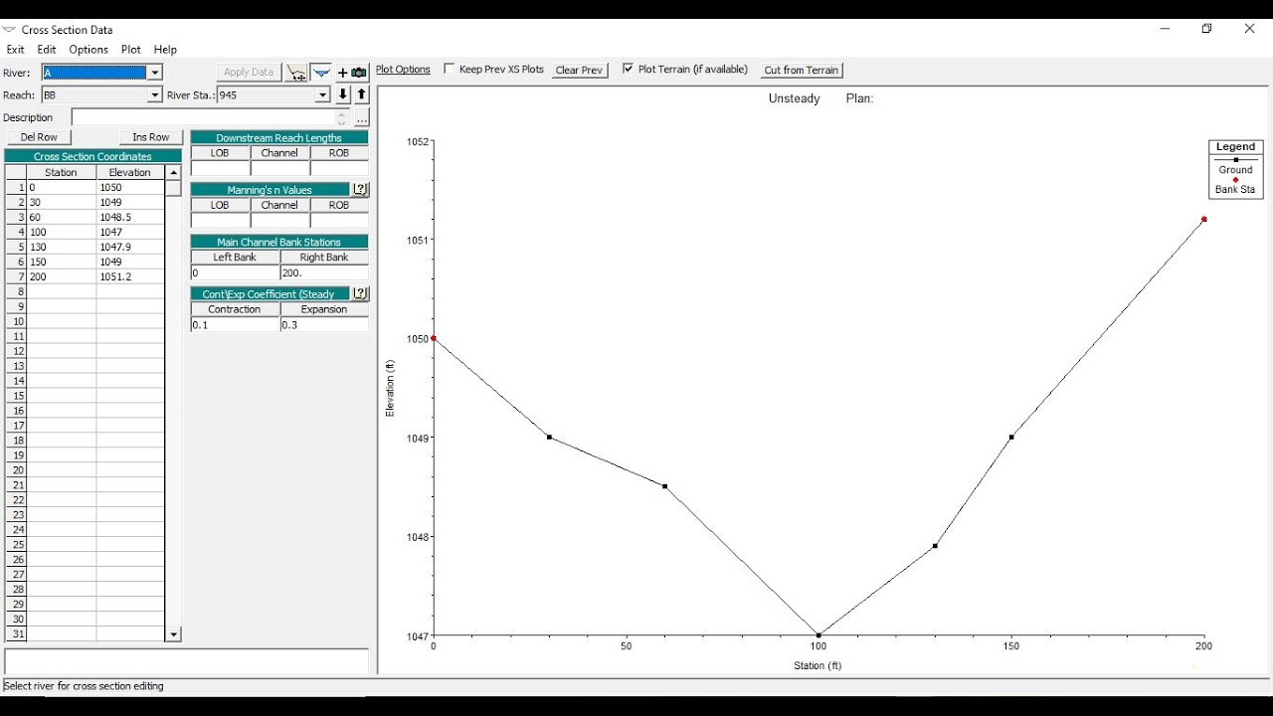This screenshot has height=716, width=1273.
Task: Open the Exit menu
Action: [15, 50]
